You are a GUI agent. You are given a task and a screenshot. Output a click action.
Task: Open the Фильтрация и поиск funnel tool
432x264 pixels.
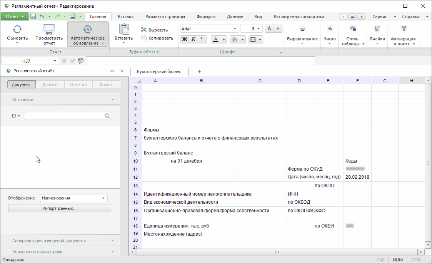404,29
